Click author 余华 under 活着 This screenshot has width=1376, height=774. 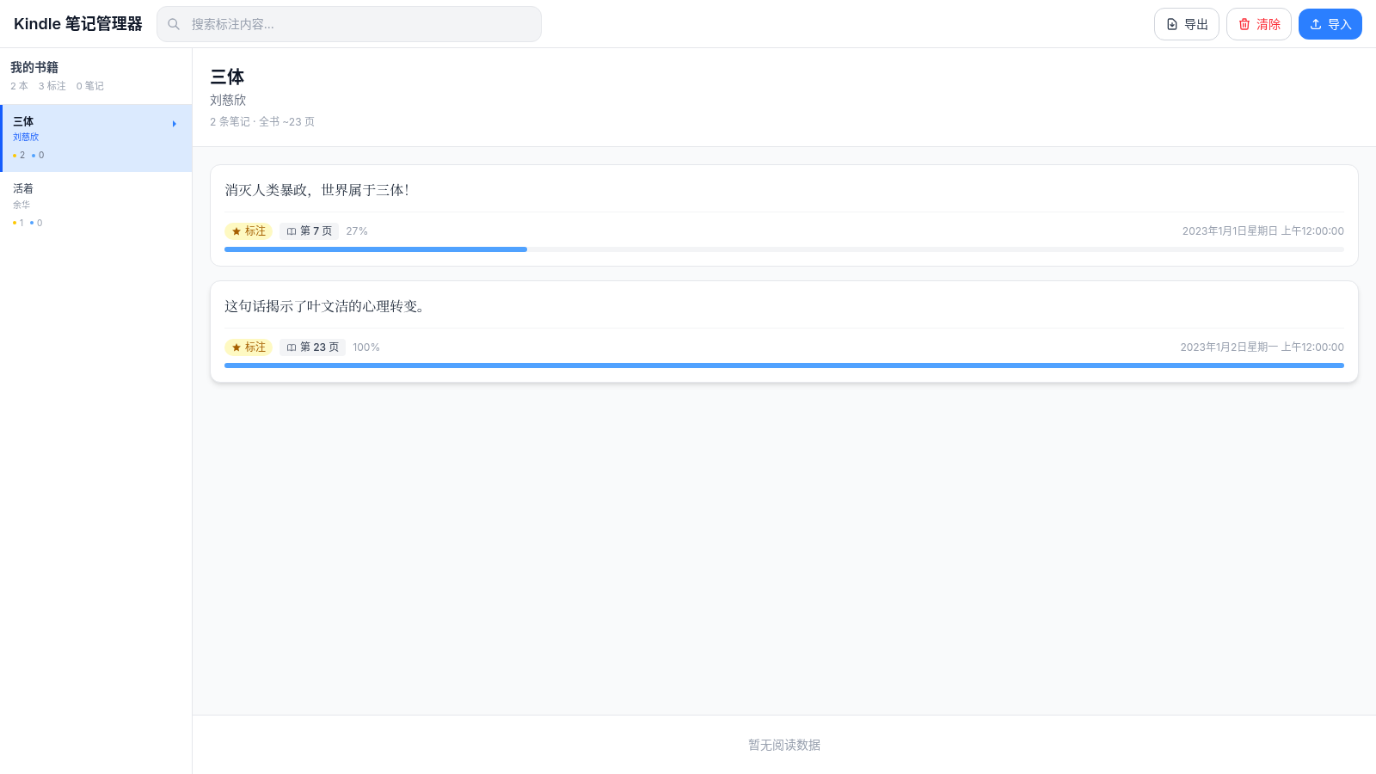[21, 205]
